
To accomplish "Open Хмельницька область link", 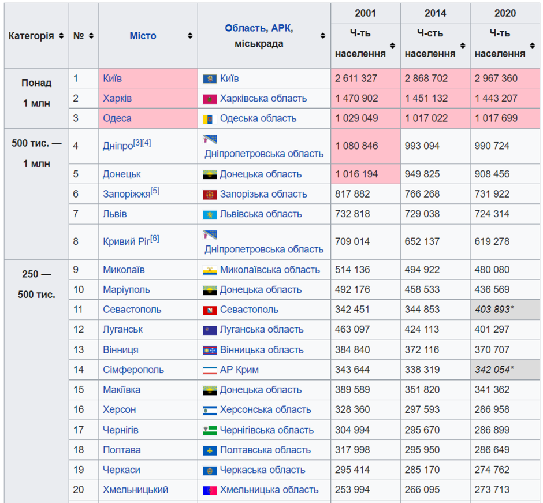I will (269, 490).
